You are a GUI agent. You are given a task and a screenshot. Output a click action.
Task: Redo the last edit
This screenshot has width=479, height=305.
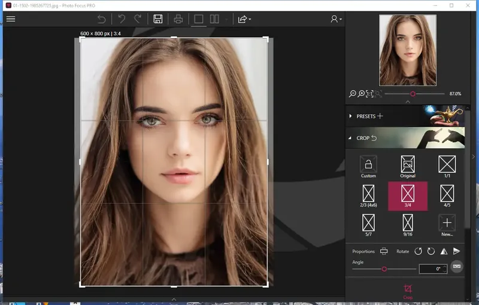138,19
